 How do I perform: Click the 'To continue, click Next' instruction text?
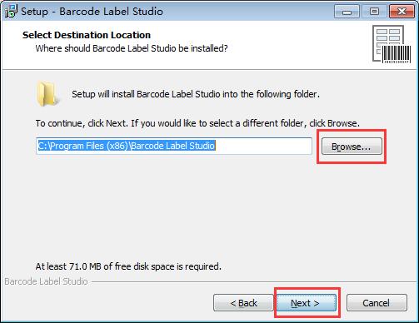click(197, 123)
